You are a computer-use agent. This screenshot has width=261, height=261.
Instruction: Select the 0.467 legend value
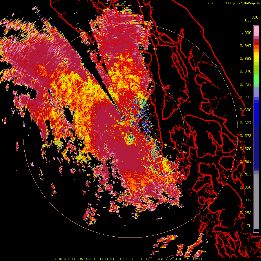246,162
